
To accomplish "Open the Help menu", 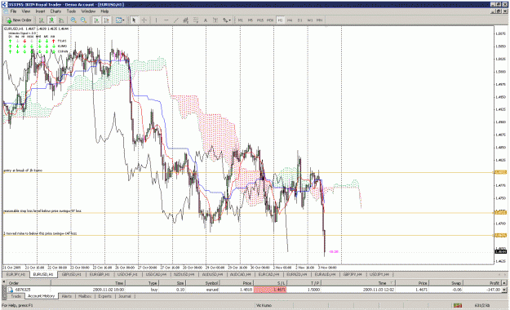I will point(104,11).
